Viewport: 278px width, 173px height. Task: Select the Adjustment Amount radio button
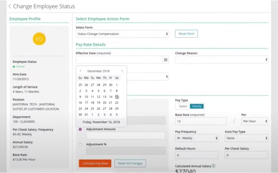coord(80,129)
